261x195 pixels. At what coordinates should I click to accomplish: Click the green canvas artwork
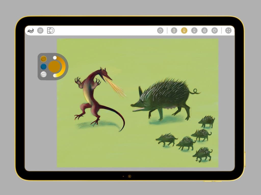[138, 103]
